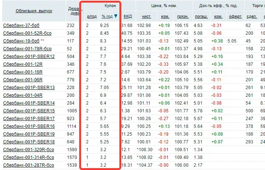Open bond Сбербанк-001P-SBER16
Screen dimensions: 265x170
[29, 126]
